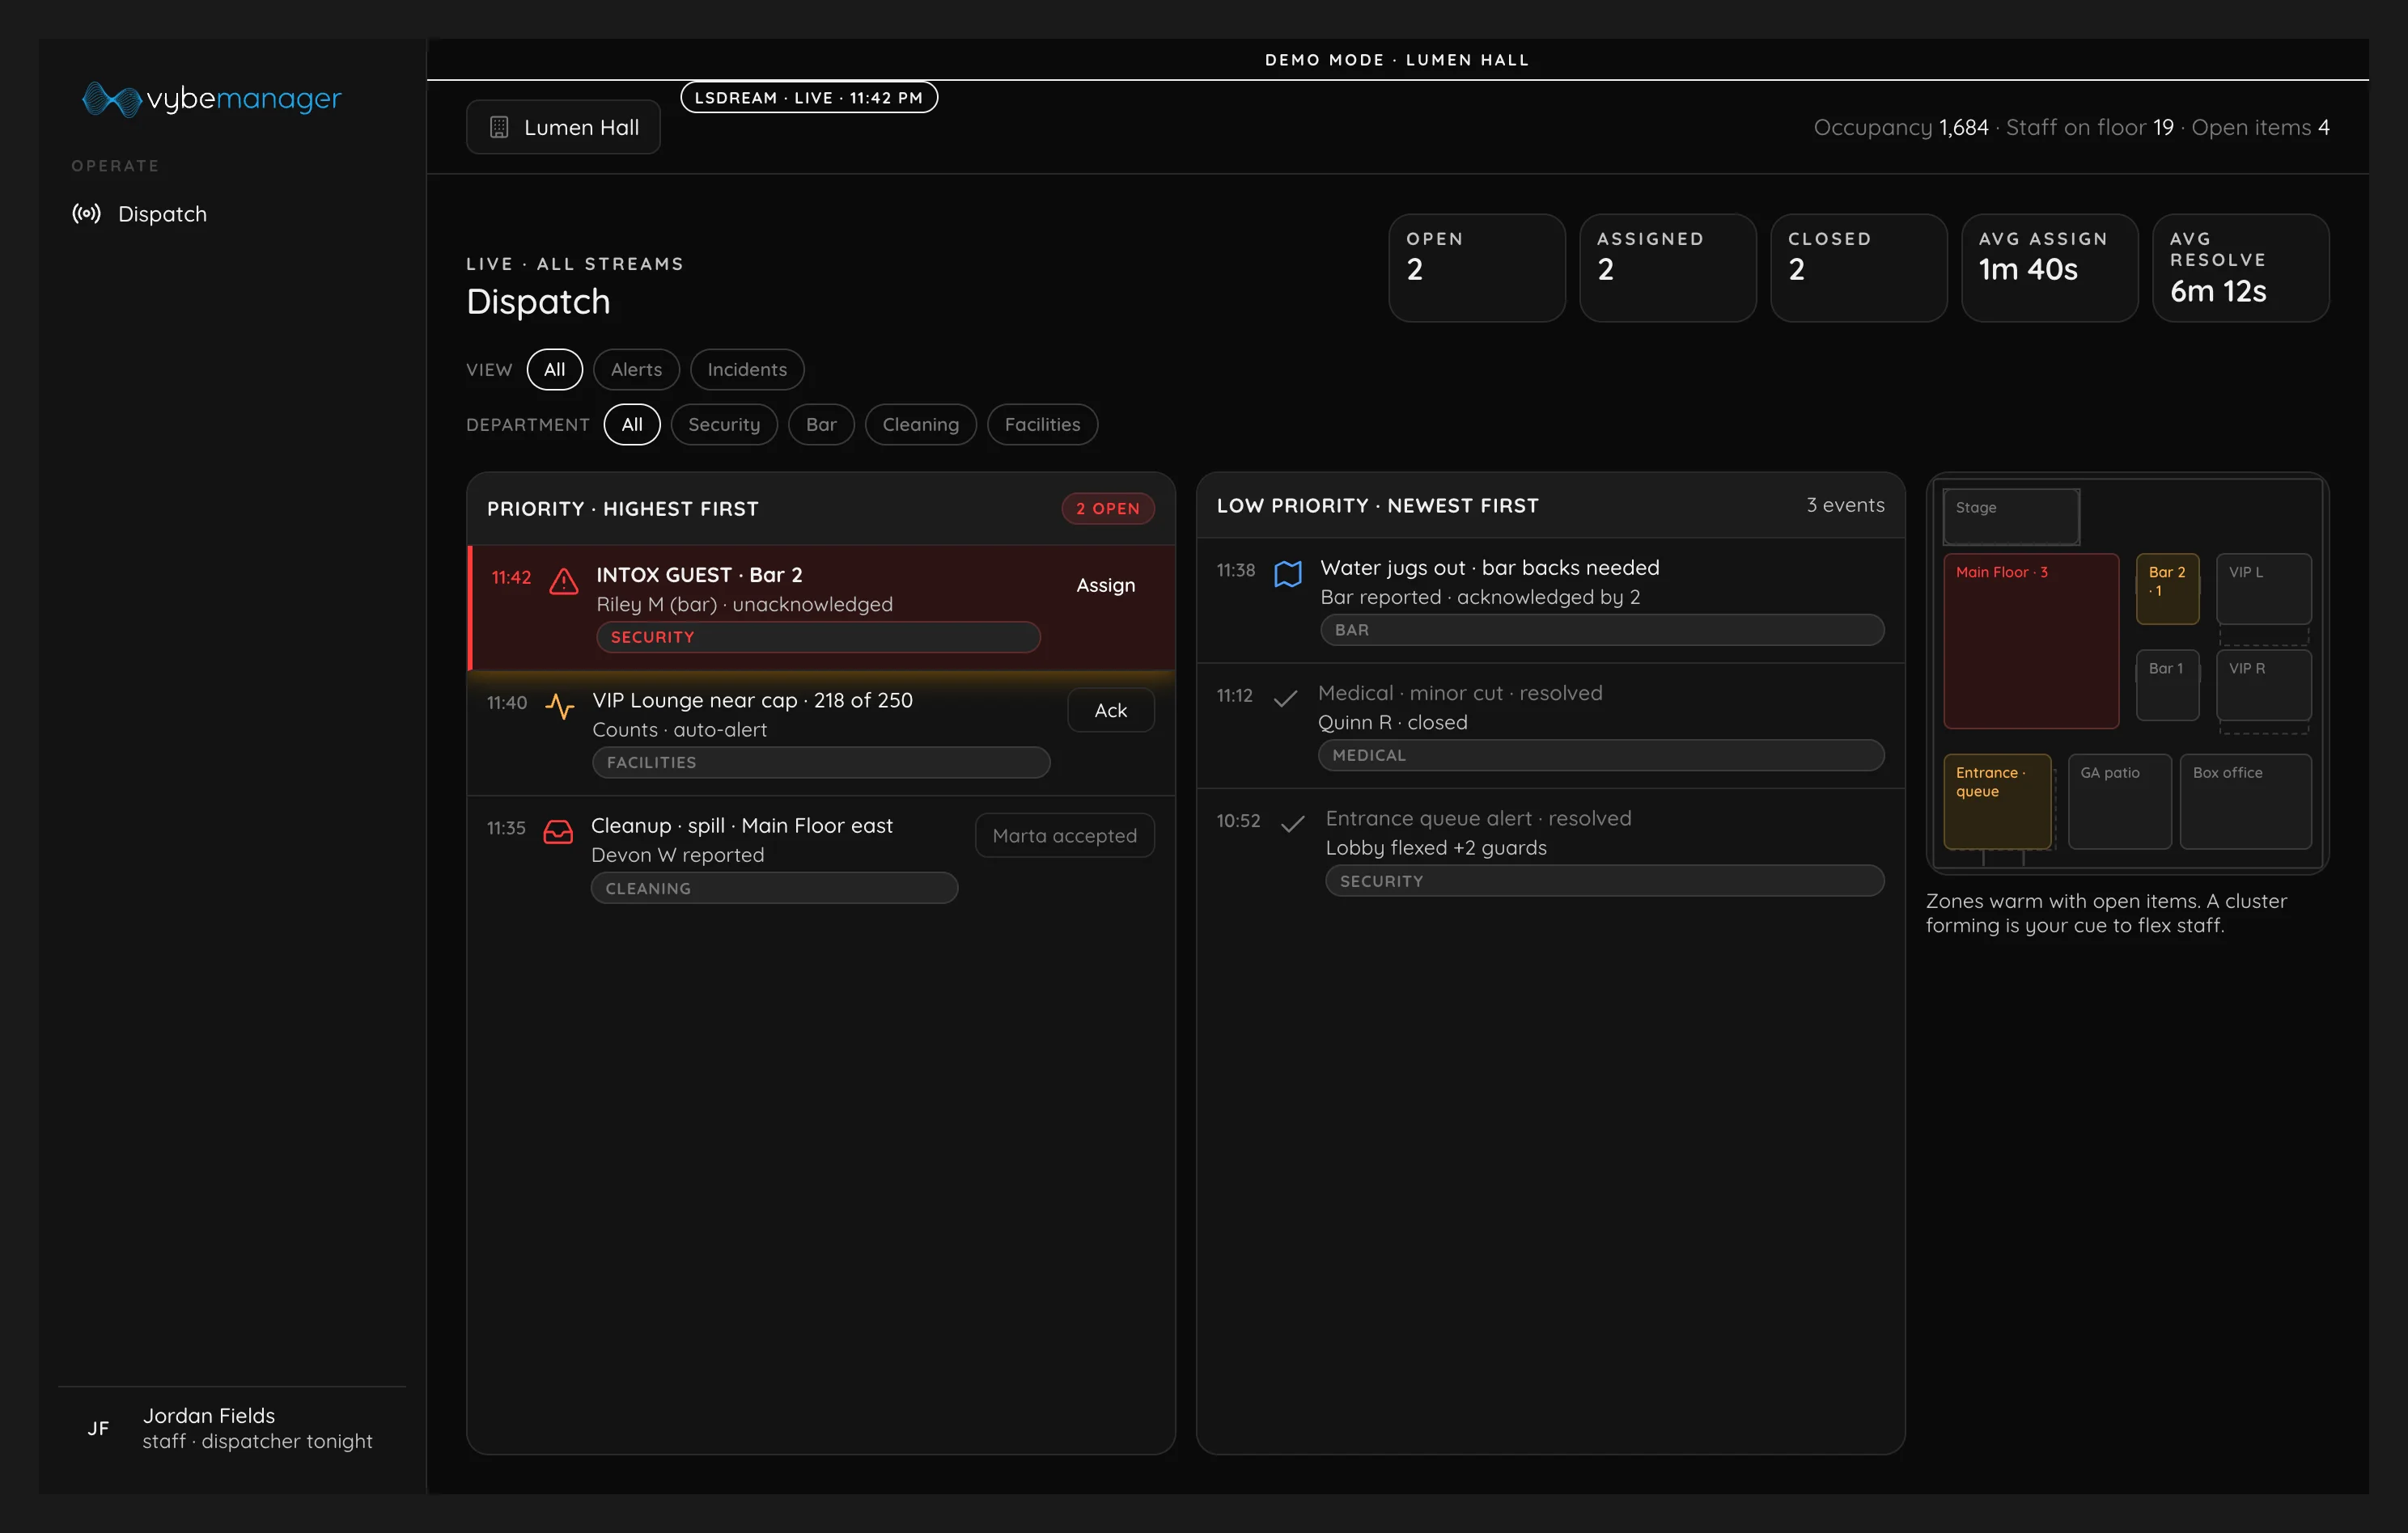
Task: Click the pulse icon on VIP Lounge alert
Action: (560, 706)
